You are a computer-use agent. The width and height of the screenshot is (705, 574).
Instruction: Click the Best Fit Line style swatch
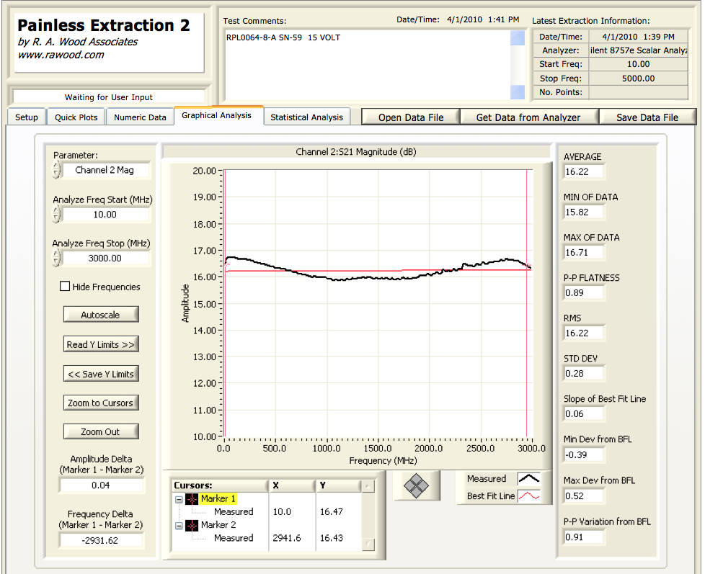[x=529, y=496]
